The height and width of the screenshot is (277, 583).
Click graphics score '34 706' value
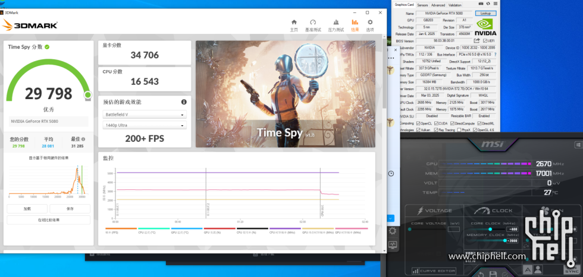click(145, 55)
